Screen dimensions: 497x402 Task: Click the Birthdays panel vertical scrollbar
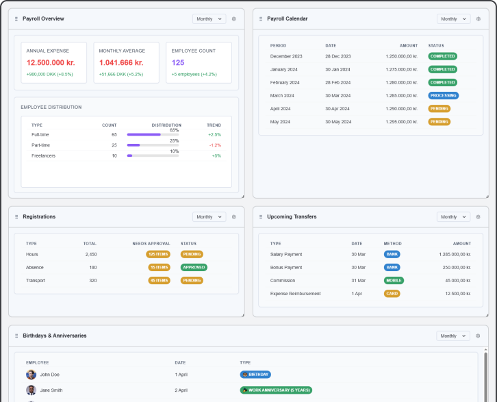click(485, 376)
